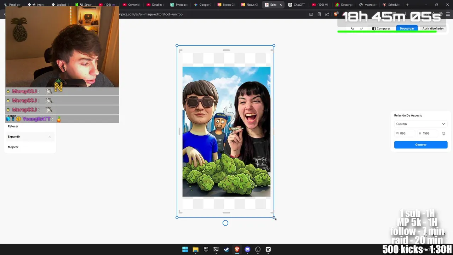Open OBS Studio from the taskbar
The width and height of the screenshot is (453, 255).
(x=258, y=249)
